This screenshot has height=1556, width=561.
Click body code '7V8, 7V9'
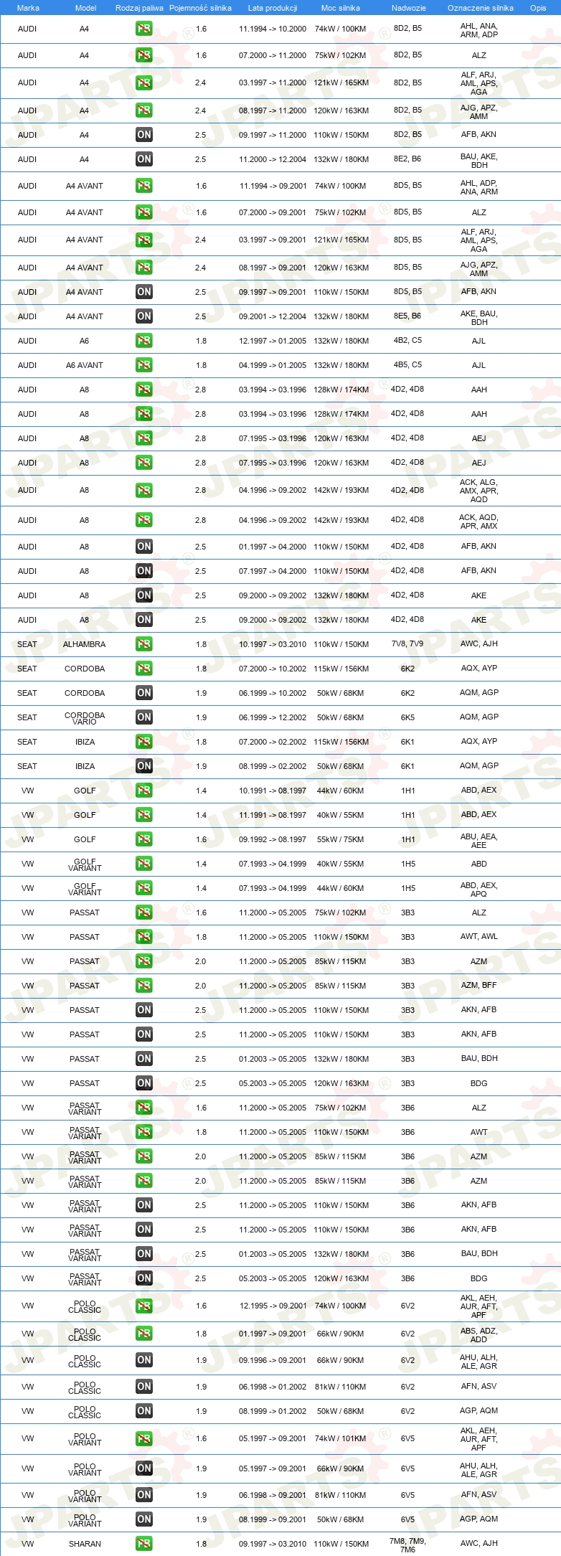407,643
